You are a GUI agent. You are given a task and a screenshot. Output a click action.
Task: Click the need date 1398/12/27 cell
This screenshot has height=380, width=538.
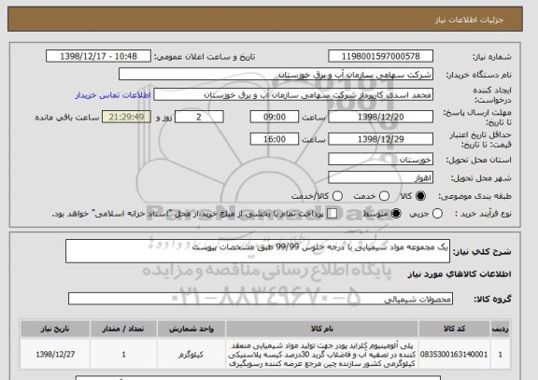point(55,354)
